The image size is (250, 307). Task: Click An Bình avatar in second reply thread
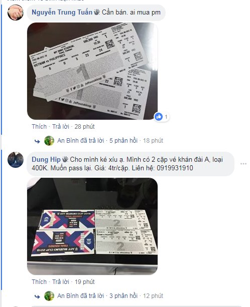49,296
